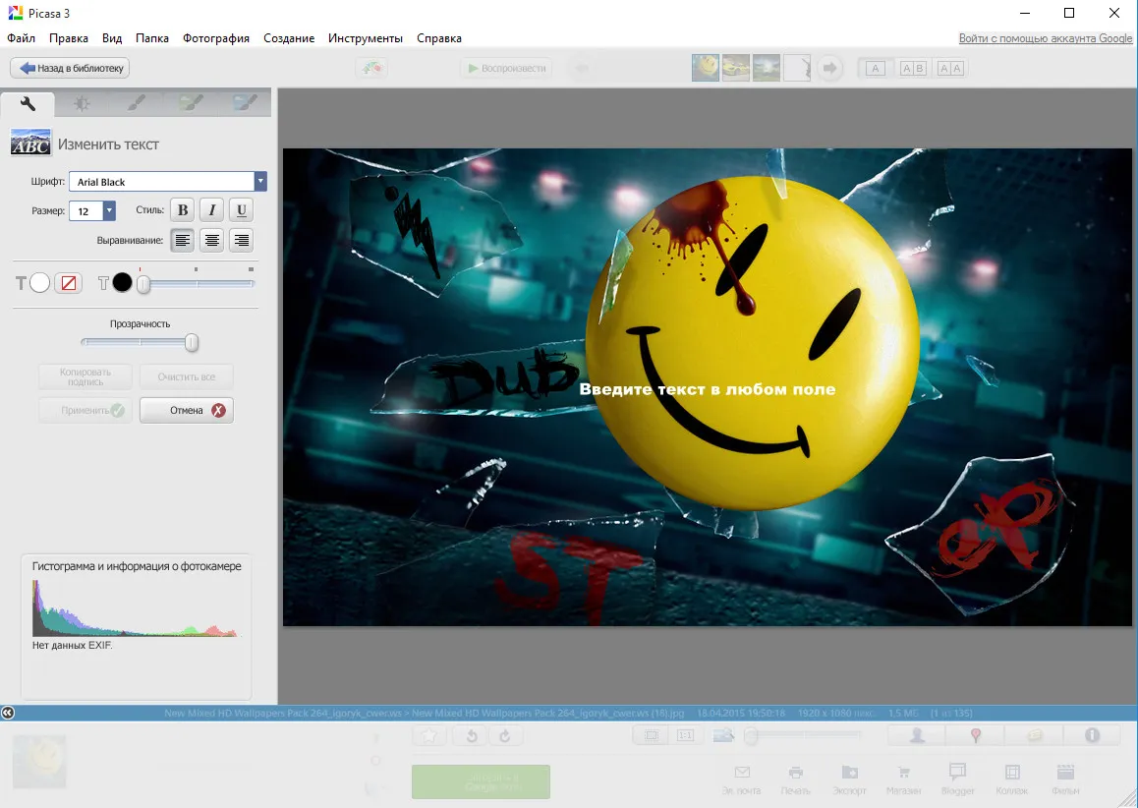The width and height of the screenshot is (1138, 808).
Task: Collapse panel with double-arrow icon
Action: click(7, 713)
